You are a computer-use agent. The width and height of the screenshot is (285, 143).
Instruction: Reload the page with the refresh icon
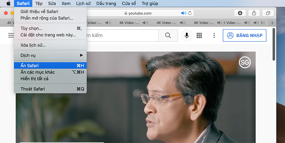[x=190, y=13]
